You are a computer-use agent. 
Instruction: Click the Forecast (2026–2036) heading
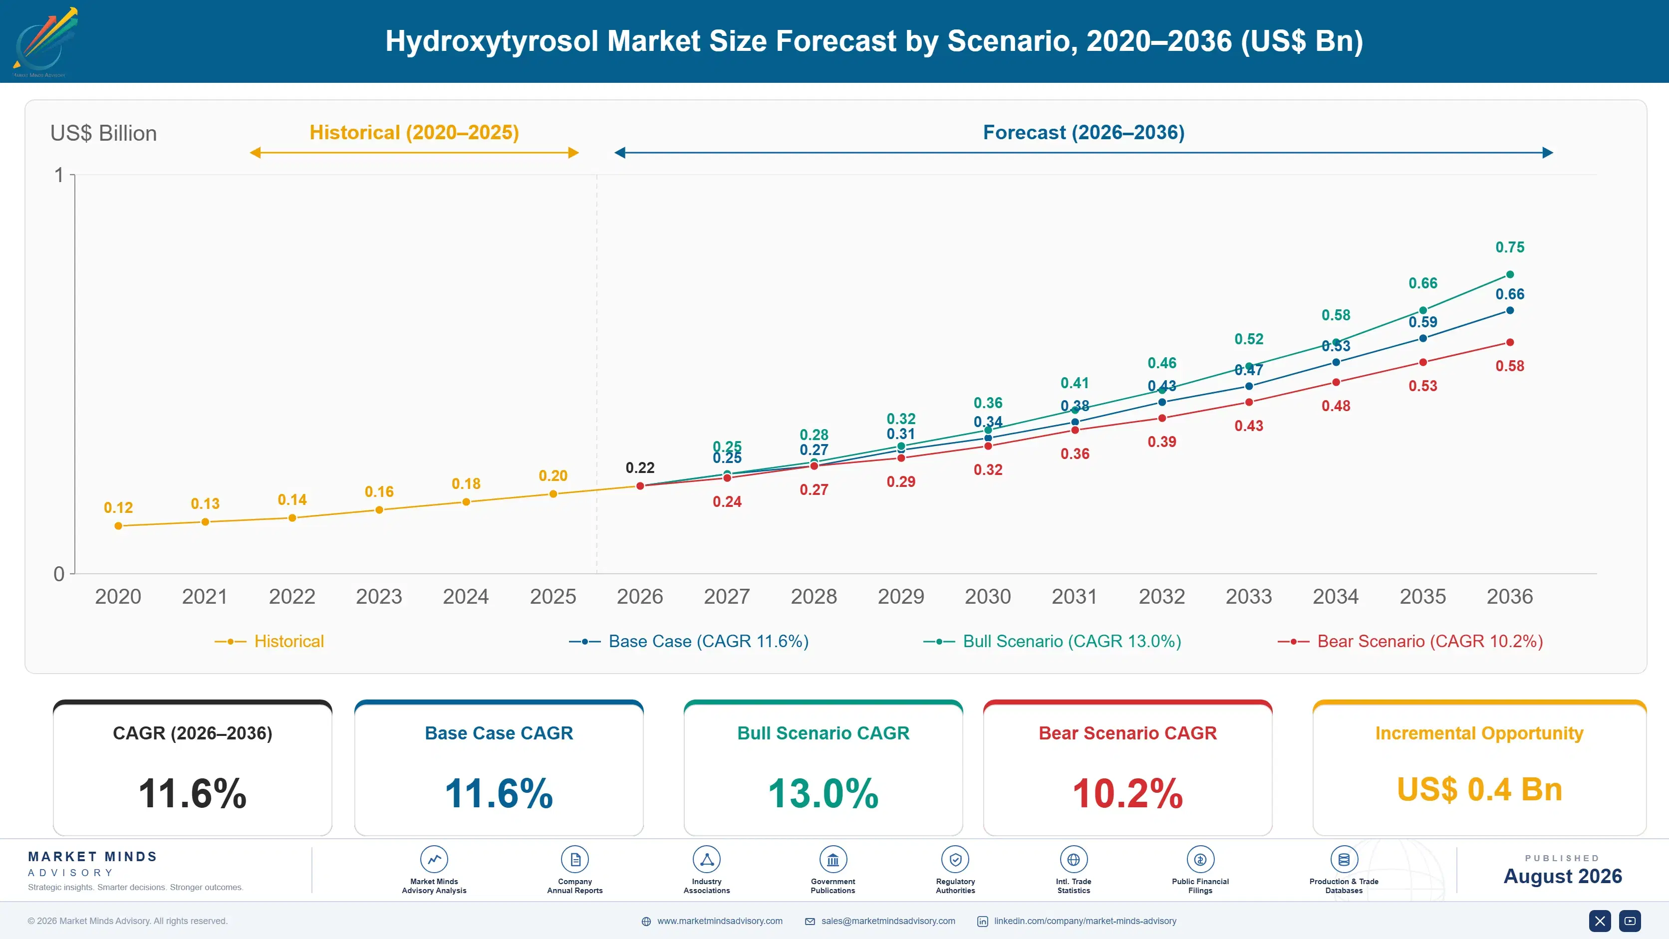coord(1083,132)
